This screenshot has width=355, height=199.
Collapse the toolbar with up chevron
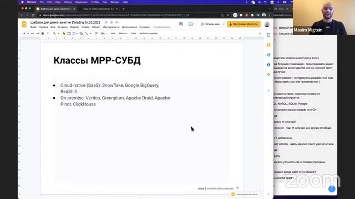point(260,33)
